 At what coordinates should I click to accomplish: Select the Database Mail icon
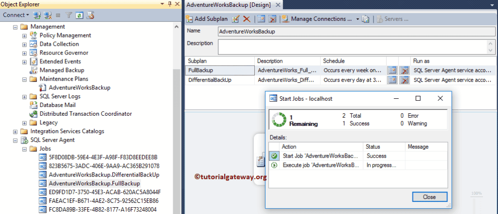[34, 105]
